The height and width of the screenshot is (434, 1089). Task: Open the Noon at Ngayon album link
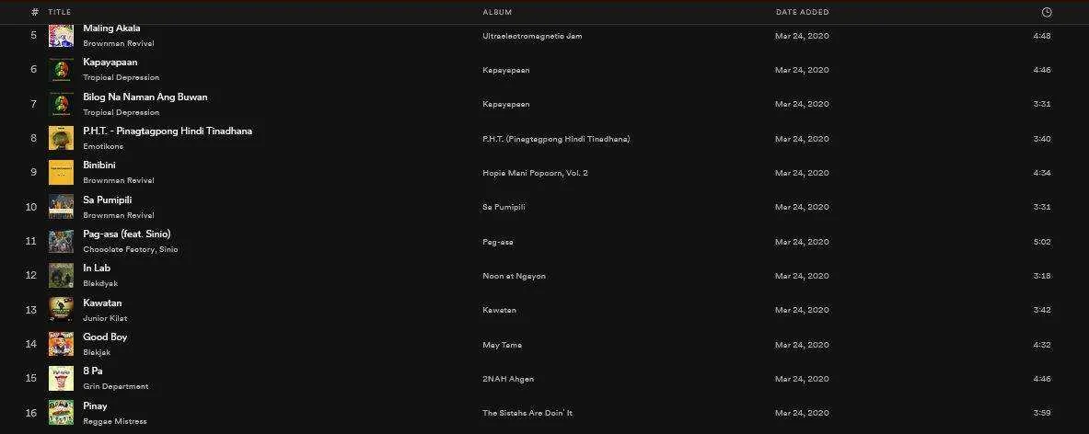[514, 276]
